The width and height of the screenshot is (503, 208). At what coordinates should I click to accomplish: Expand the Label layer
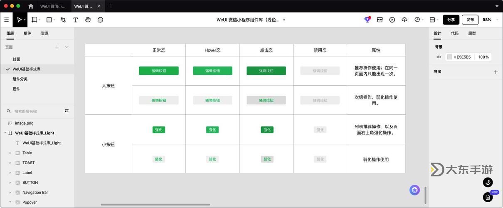click(x=10, y=173)
